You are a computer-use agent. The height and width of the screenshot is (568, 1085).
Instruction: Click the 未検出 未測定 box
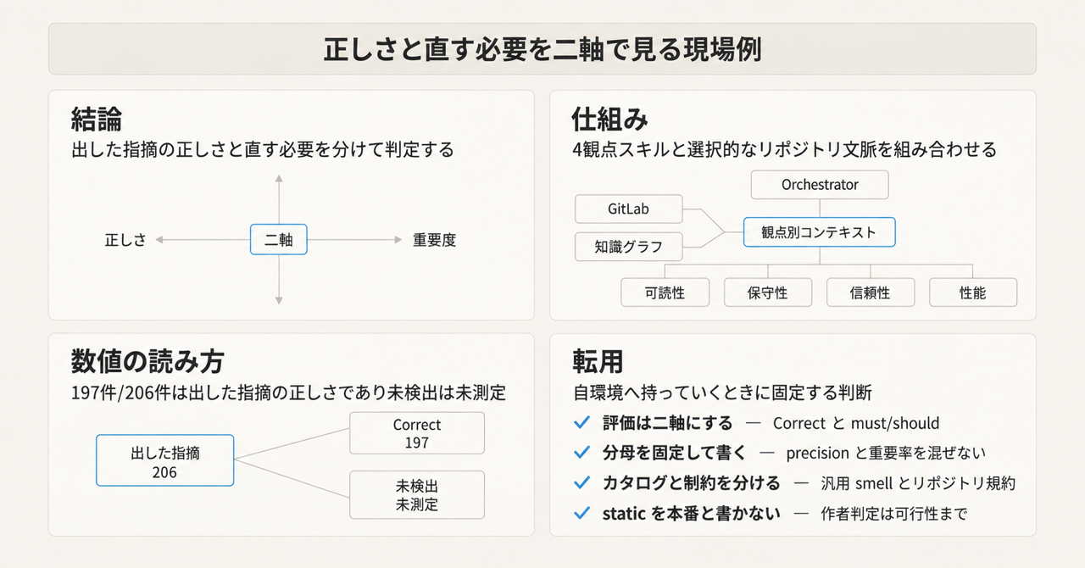click(x=417, y=495)
